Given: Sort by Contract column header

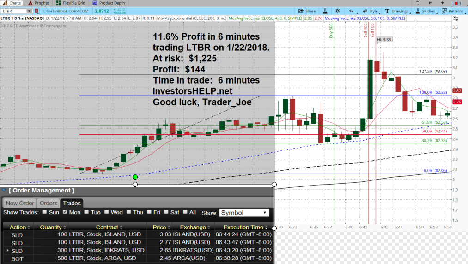Looking at the screenshot, I should point(107,228).
